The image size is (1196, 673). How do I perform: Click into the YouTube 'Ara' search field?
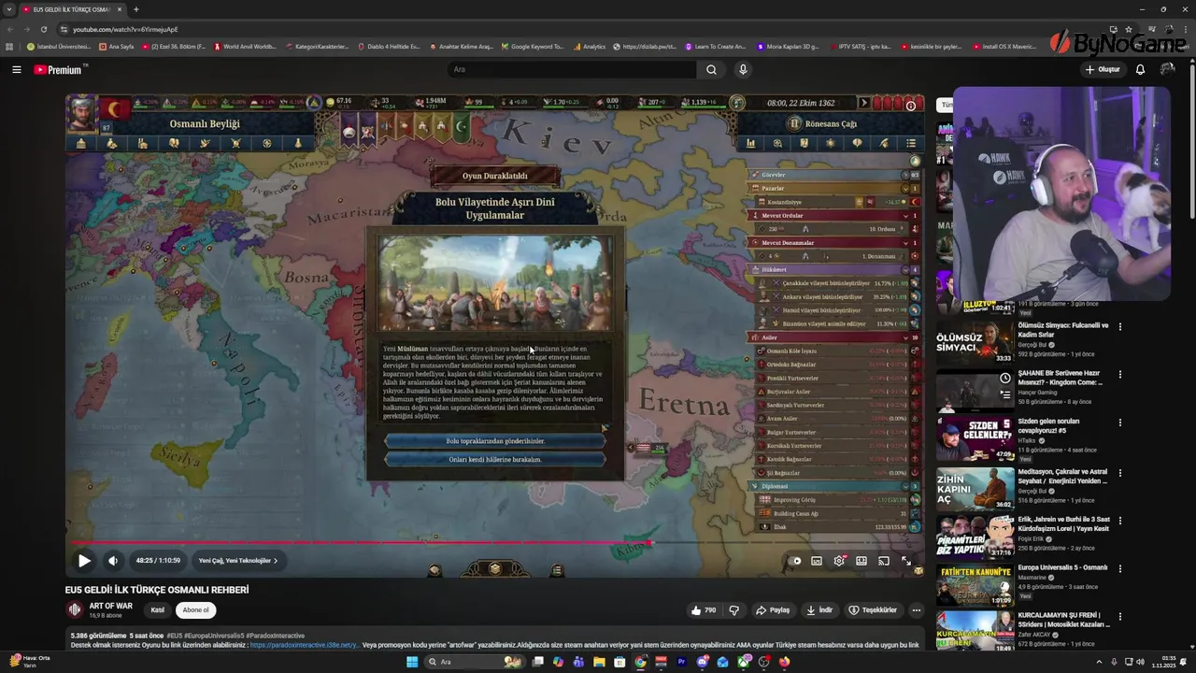(572, 69)
